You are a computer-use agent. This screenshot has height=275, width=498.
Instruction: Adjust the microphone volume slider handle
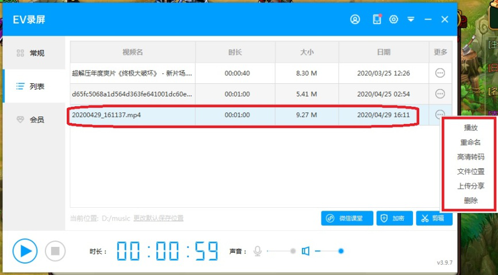click(x=293, y=251)
